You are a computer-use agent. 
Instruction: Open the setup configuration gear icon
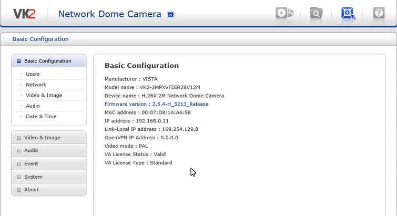point(348,13)
